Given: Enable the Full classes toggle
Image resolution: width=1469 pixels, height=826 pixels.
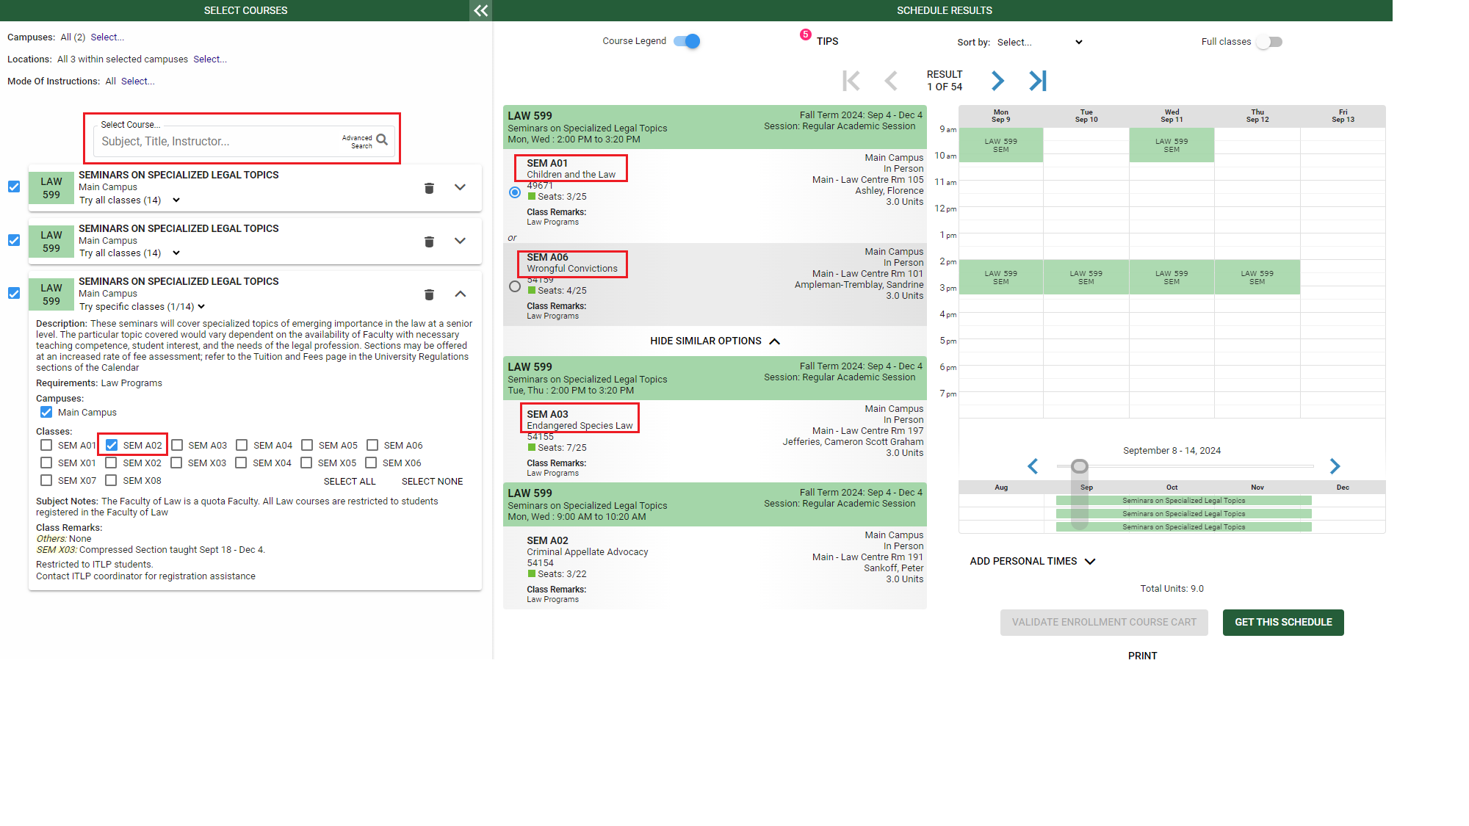Looking at the screenshot, I should 1268,42.
